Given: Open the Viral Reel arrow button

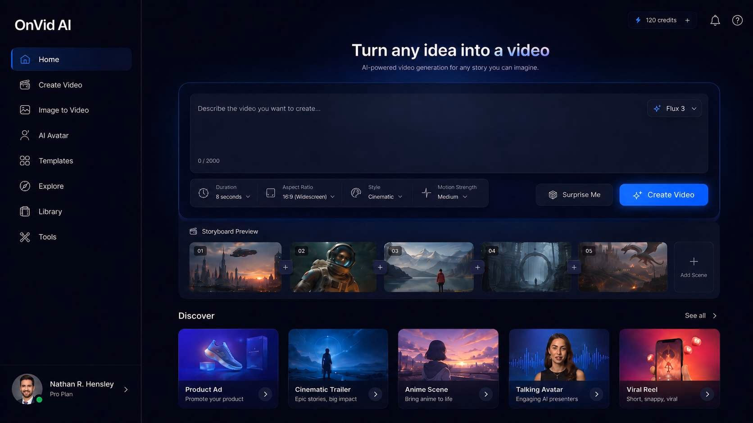Looking at the screenshot, I should pyautogui.click(x=707, y=394).
